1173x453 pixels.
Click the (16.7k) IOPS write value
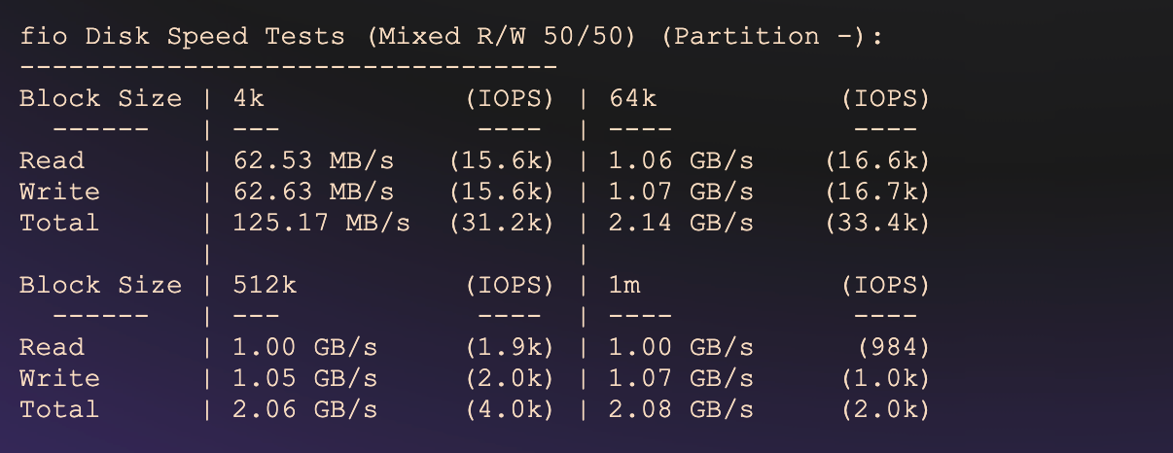click(x=877, y=192)
